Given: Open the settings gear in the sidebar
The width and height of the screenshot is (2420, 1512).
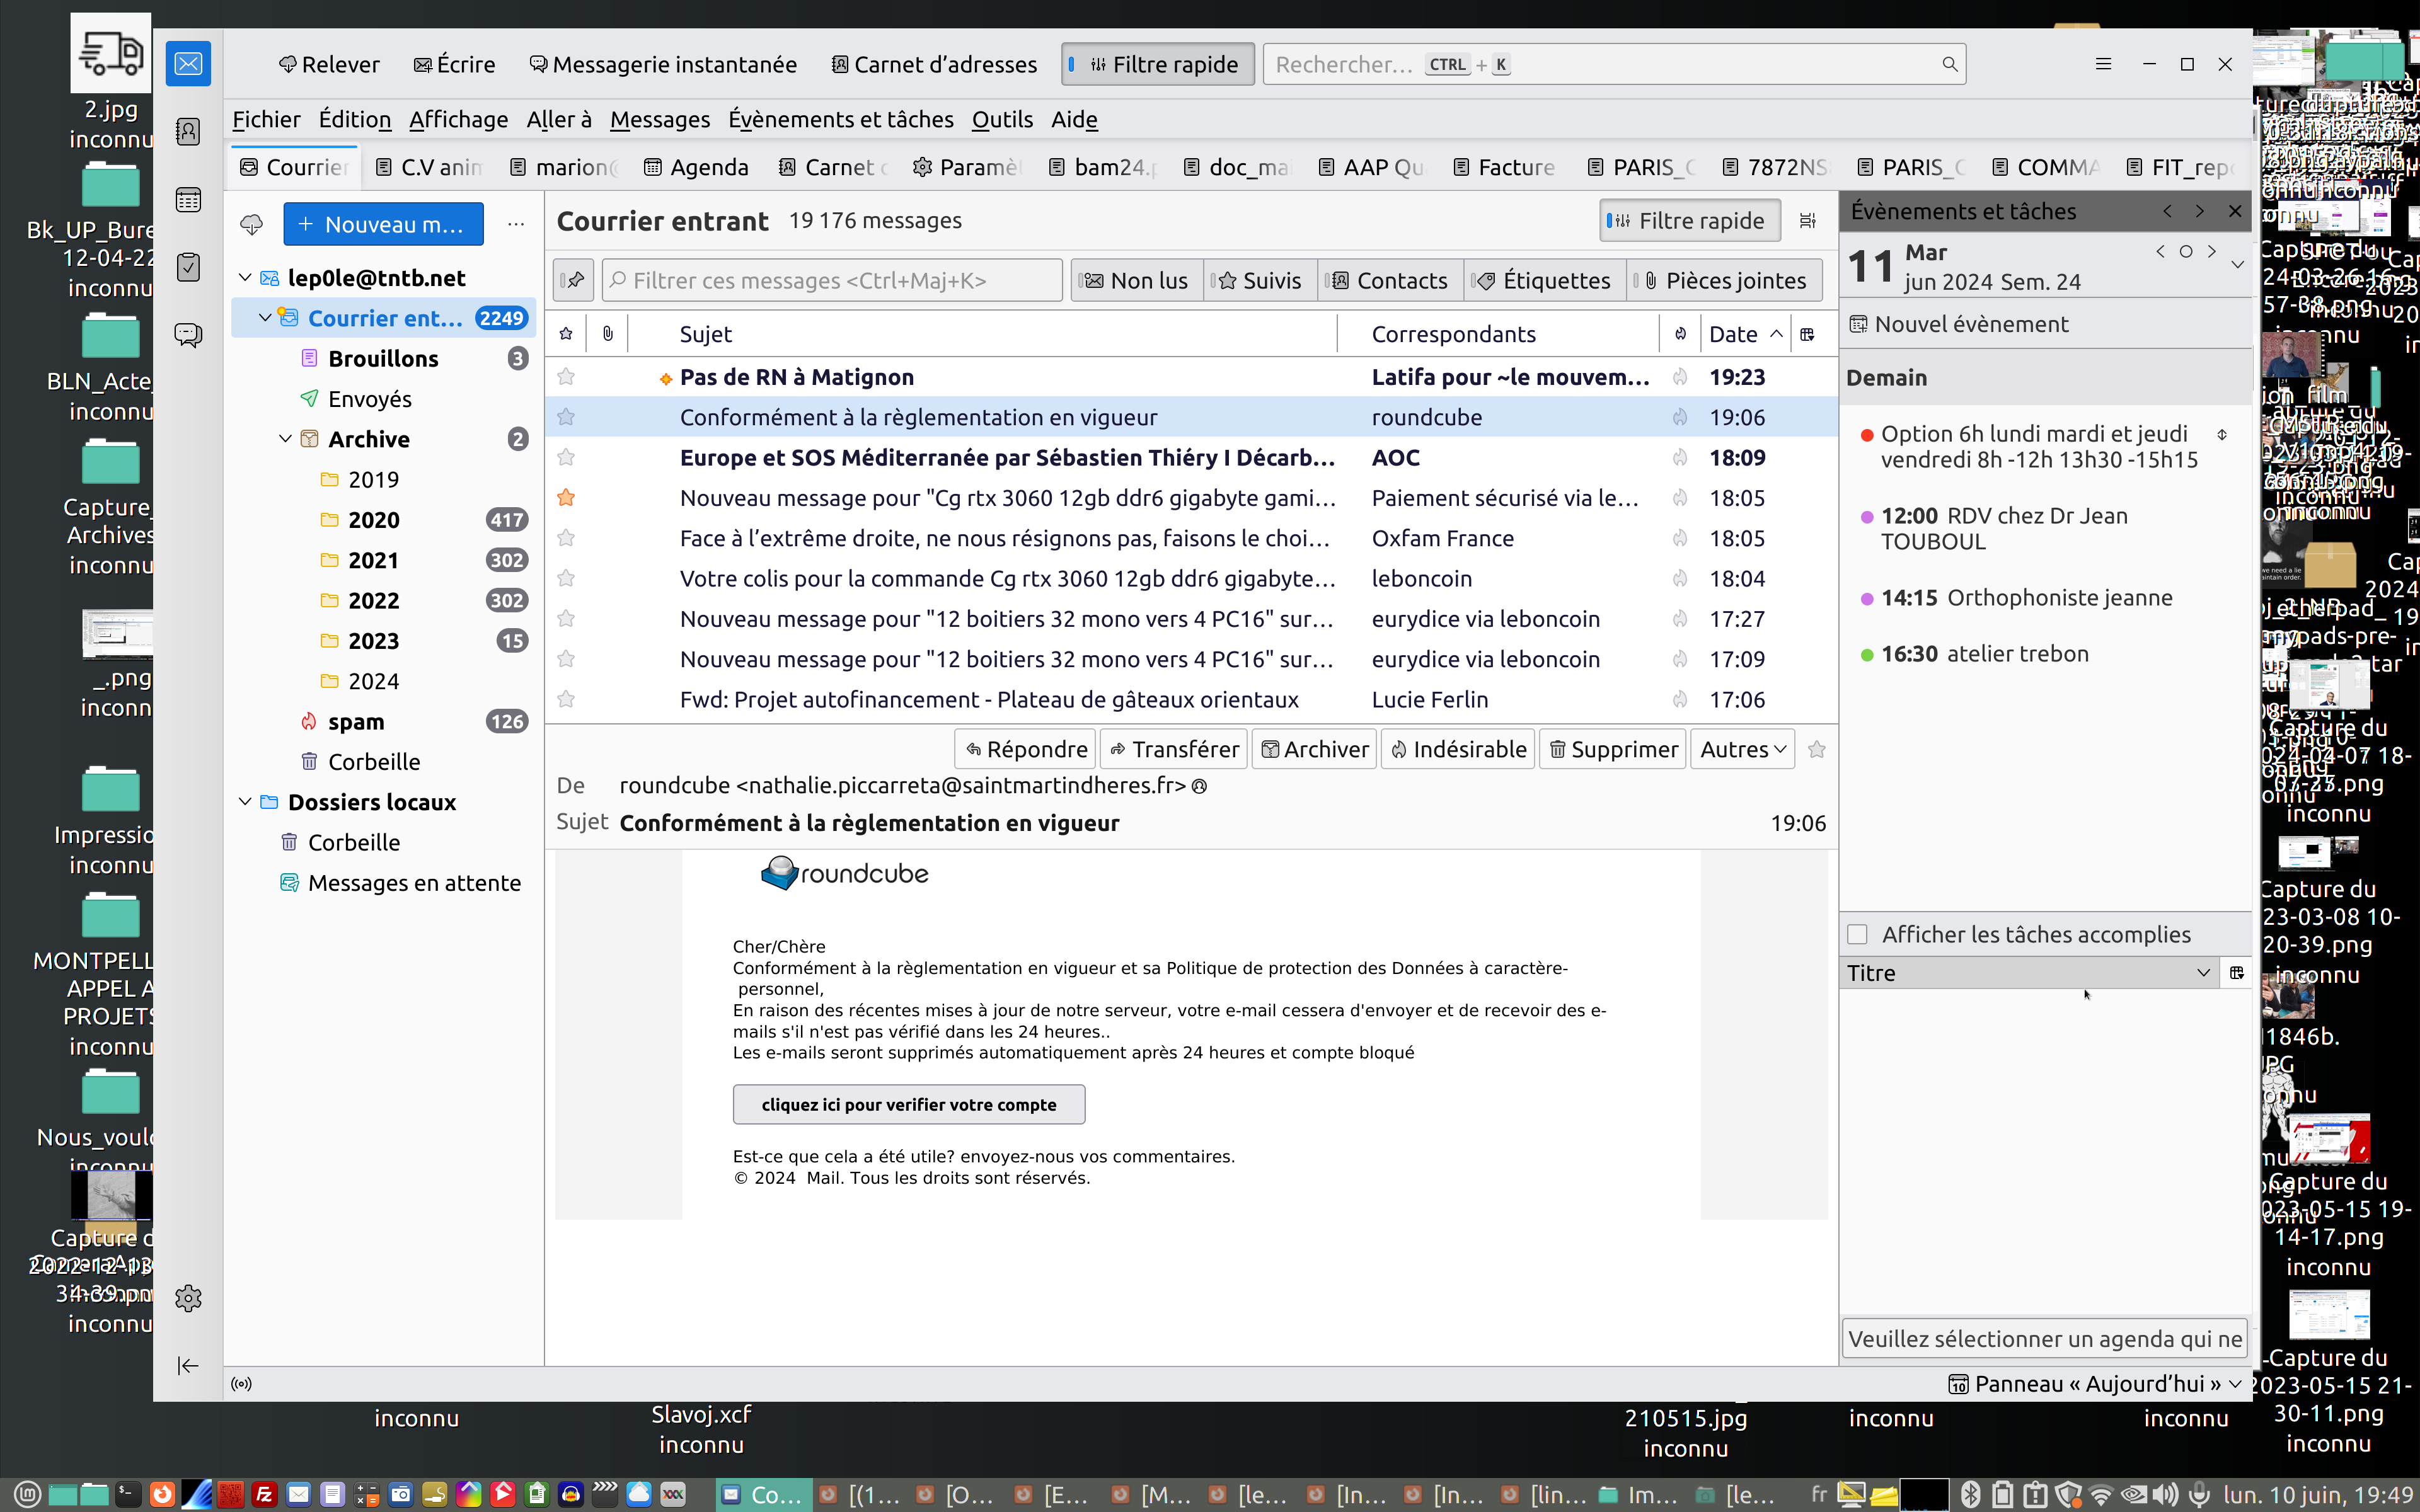Looking at the screenshot, I should tap(188, 1298).
